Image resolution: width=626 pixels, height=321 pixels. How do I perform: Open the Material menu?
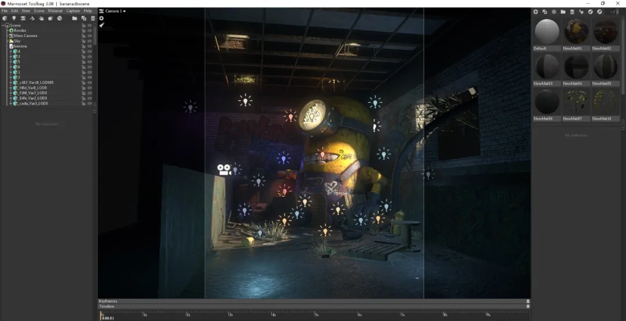click(x=55, y=11)
